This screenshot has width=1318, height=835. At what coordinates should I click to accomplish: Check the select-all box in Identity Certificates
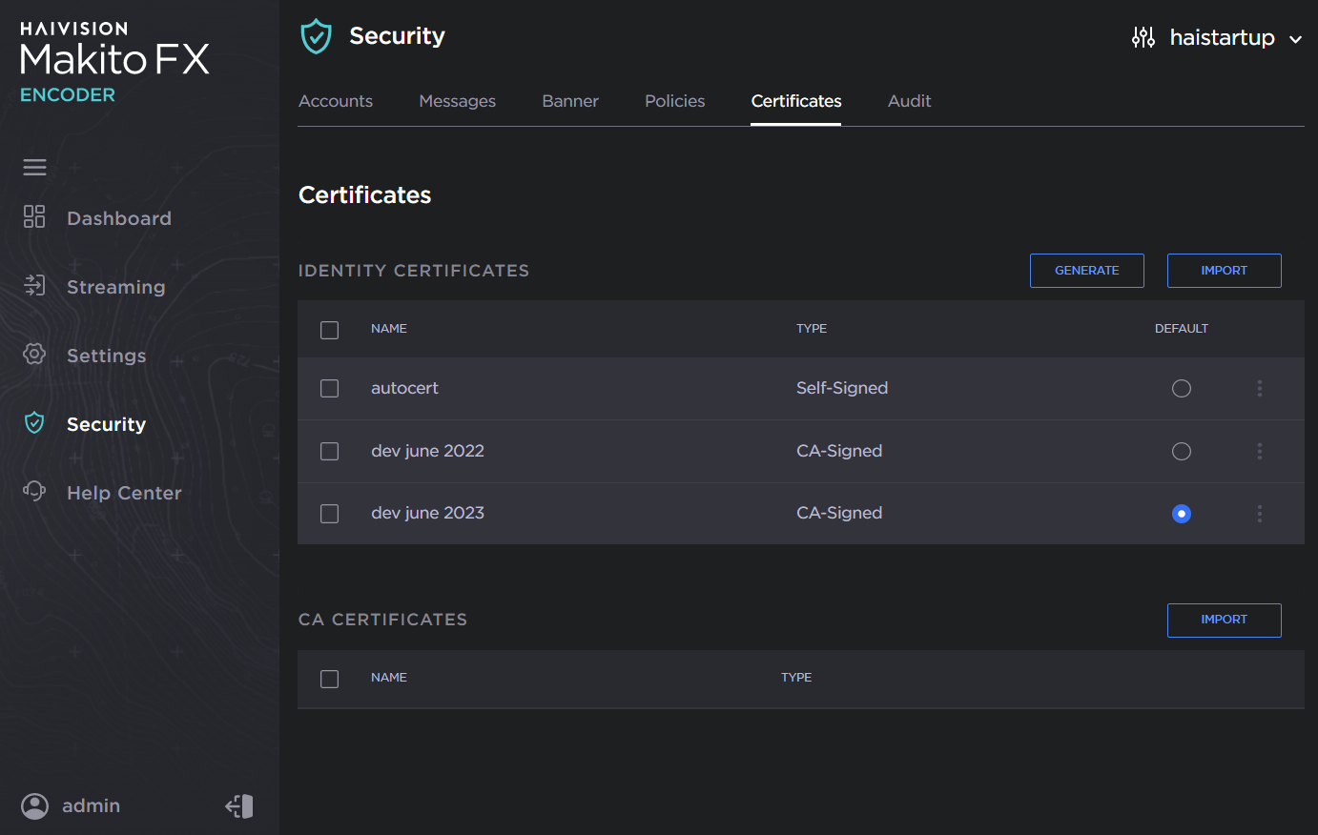[329, 329]
